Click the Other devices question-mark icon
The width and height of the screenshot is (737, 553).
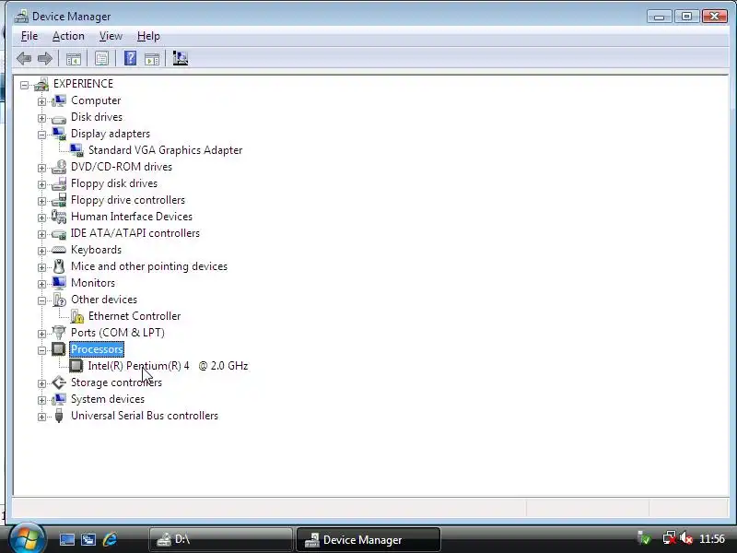pyautogui.click(x=59, y=300)
